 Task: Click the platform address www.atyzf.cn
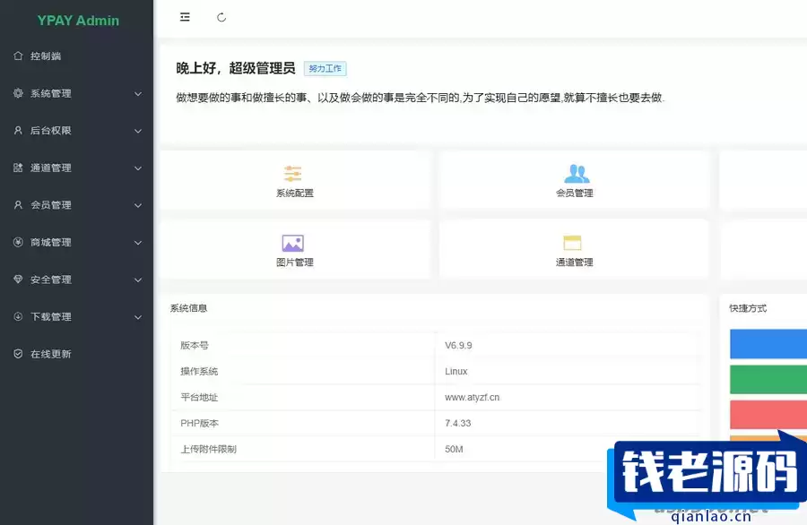[x=472, y=398]
